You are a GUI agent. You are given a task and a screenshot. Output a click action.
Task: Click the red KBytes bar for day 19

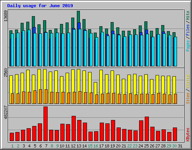[113, 130]
